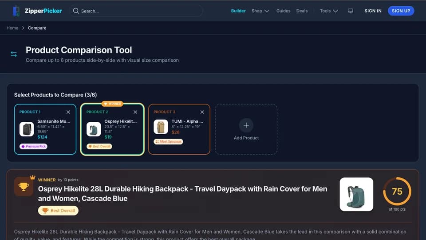The height and width of the screenshot is (240, 426).
Task: Remove Product 2 Osprey with X
Action: [x=135, y=112]
